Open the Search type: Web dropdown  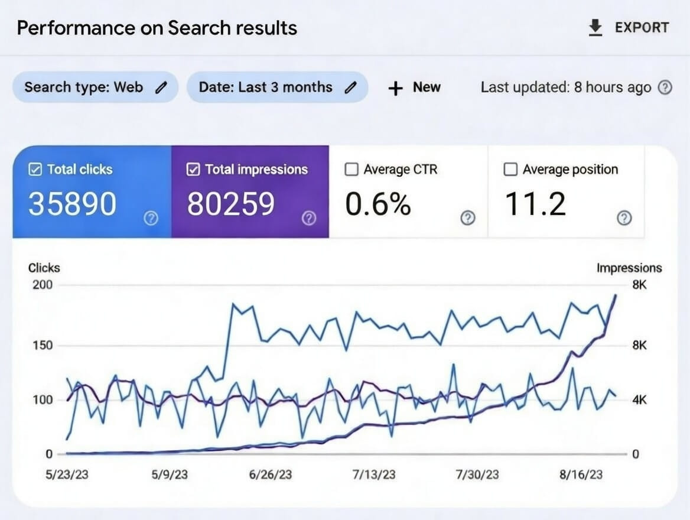tap(95, 87)
